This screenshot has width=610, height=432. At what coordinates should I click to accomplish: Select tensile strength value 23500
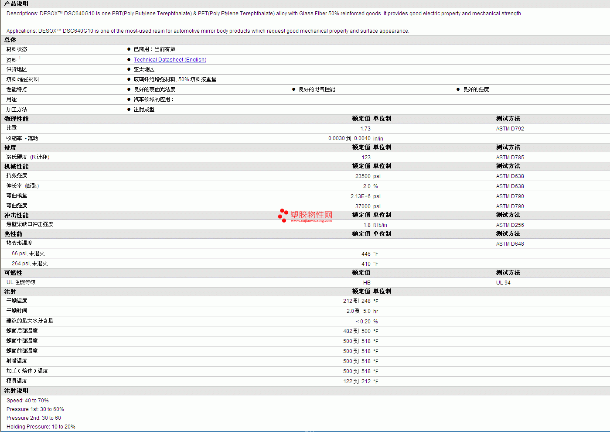[363, 176]
